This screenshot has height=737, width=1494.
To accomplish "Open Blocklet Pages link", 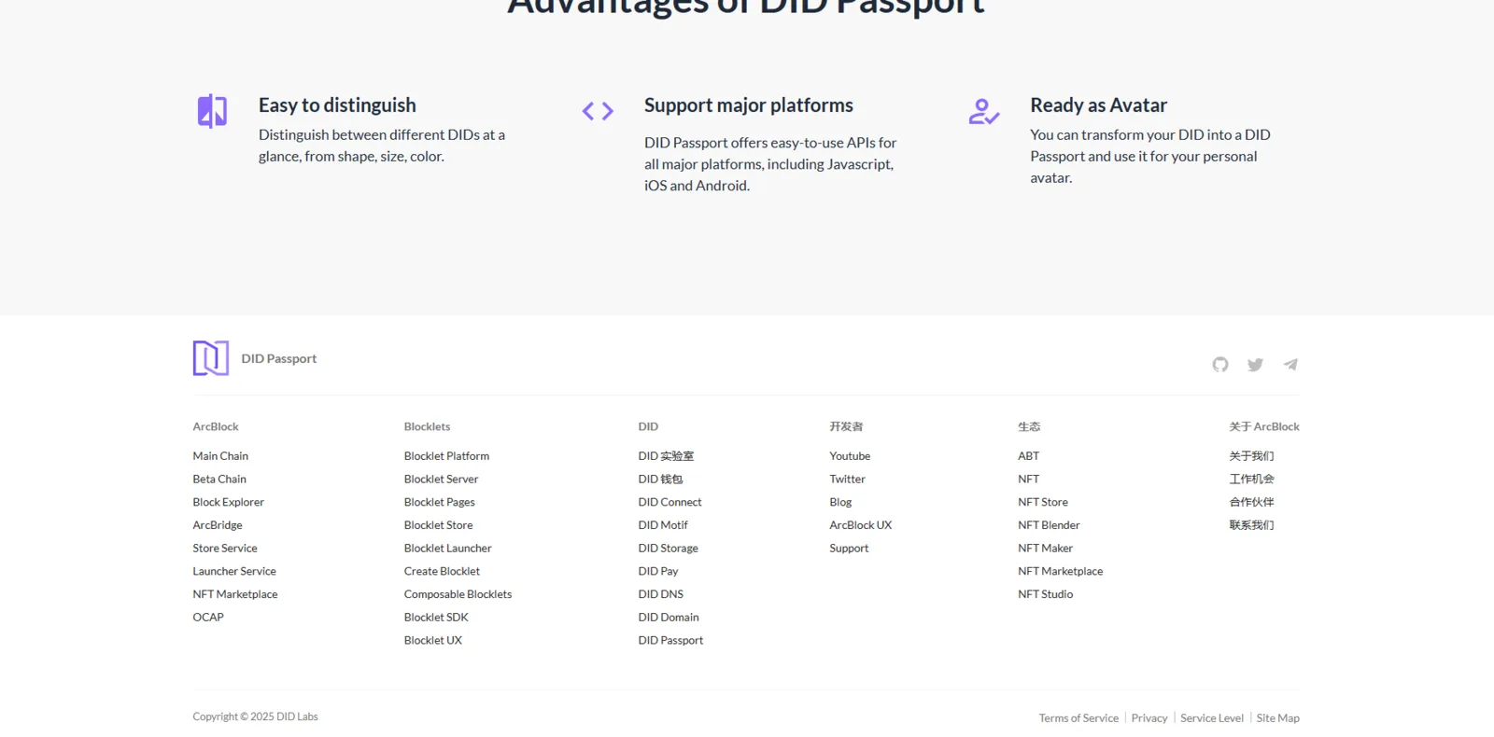I will point(439,502).
